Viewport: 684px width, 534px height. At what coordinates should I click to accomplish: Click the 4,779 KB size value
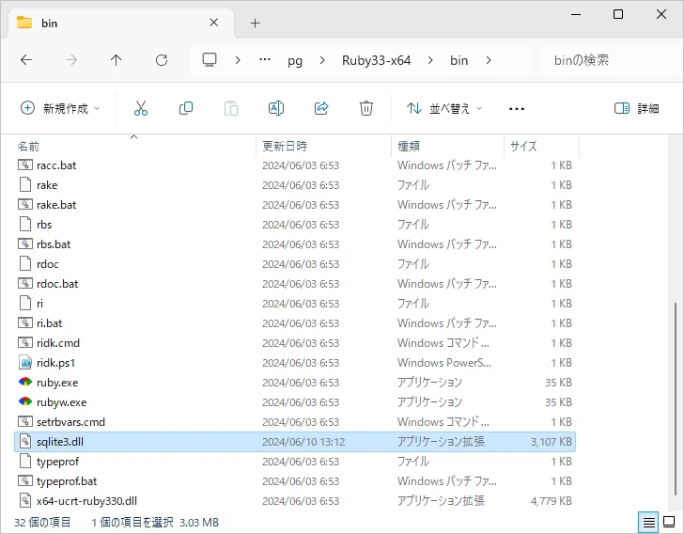pos(551,500)
